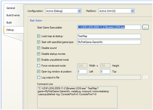Screen dimensions: 153x110
Task: Click the log window Left position field
Action: click(82, 71)
